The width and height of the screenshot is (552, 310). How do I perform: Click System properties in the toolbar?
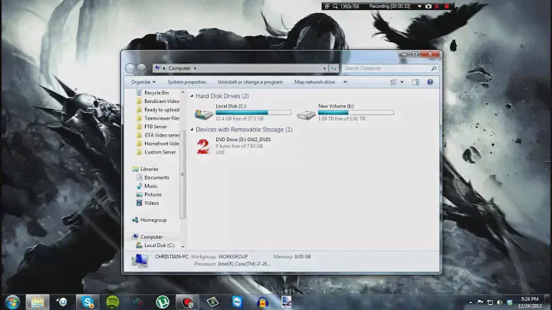click(186, 81)
